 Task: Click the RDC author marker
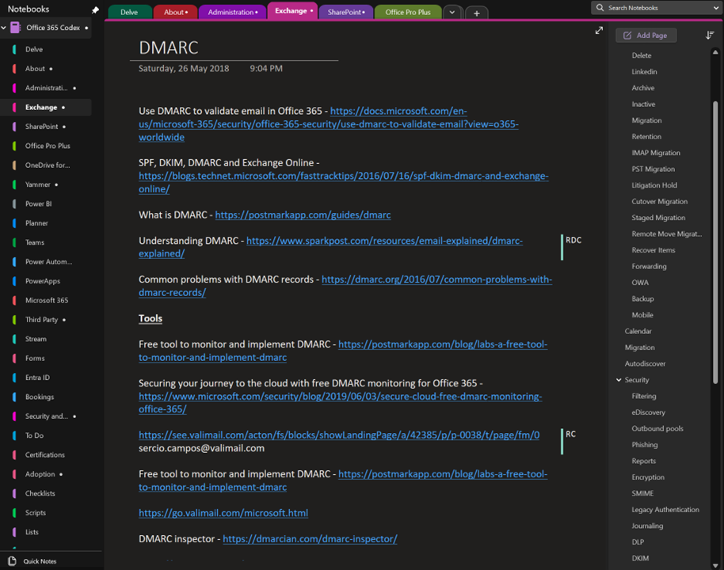click(x=573, y=240)
